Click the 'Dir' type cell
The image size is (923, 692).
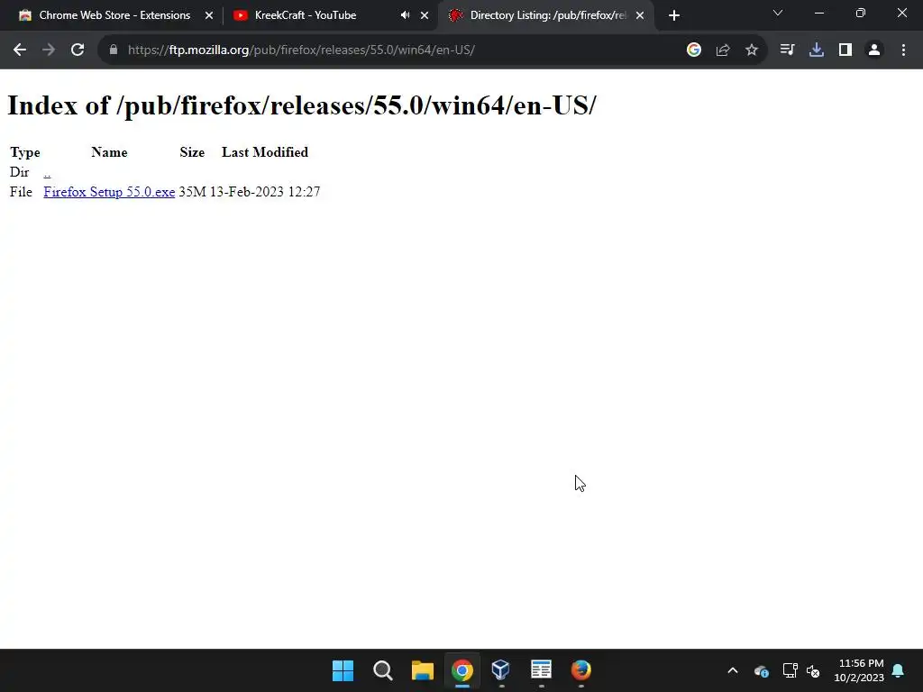(x=20, y=172)
